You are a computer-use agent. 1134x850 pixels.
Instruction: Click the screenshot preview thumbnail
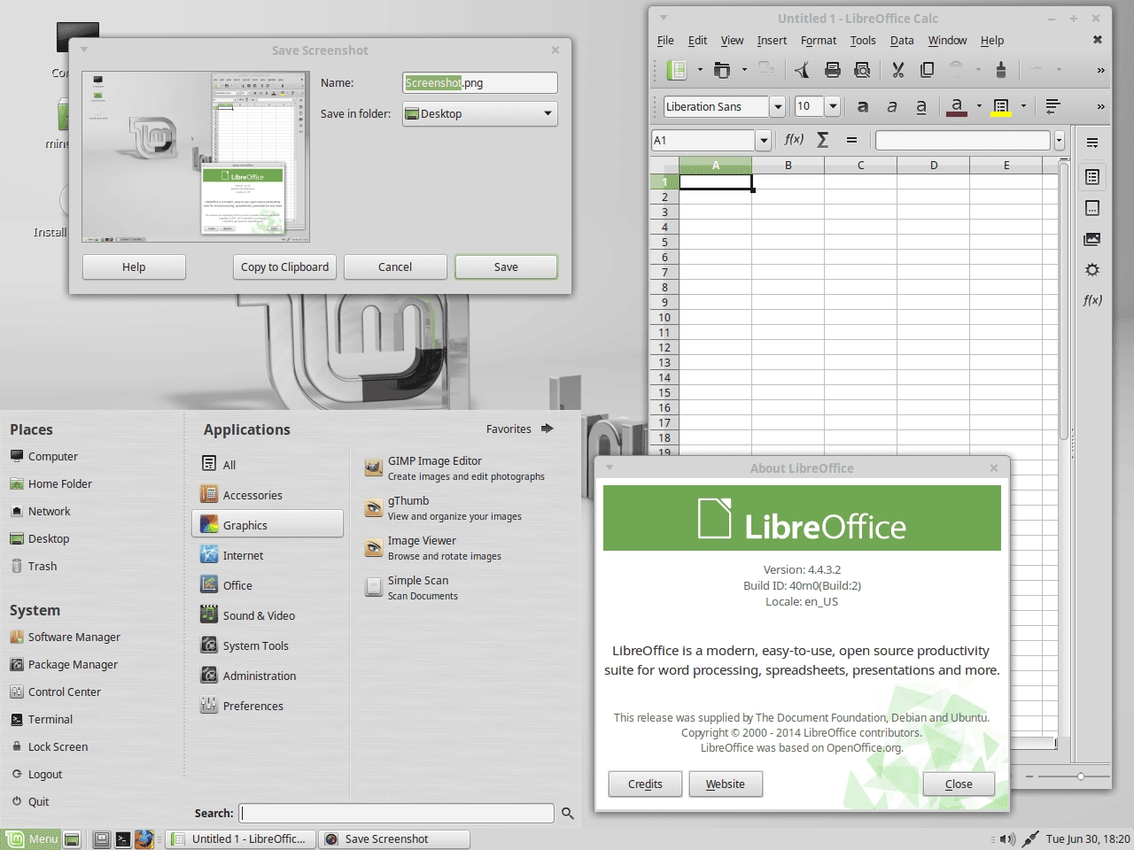point(196,157)
